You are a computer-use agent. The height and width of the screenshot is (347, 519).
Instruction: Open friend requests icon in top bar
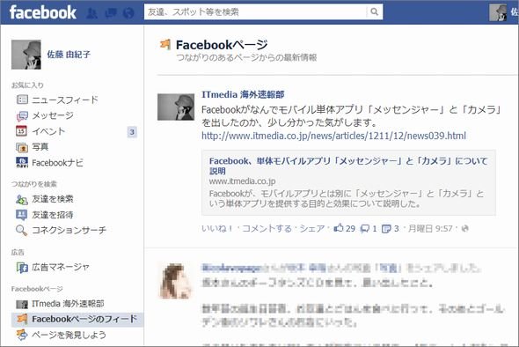(x=91, y=13)
